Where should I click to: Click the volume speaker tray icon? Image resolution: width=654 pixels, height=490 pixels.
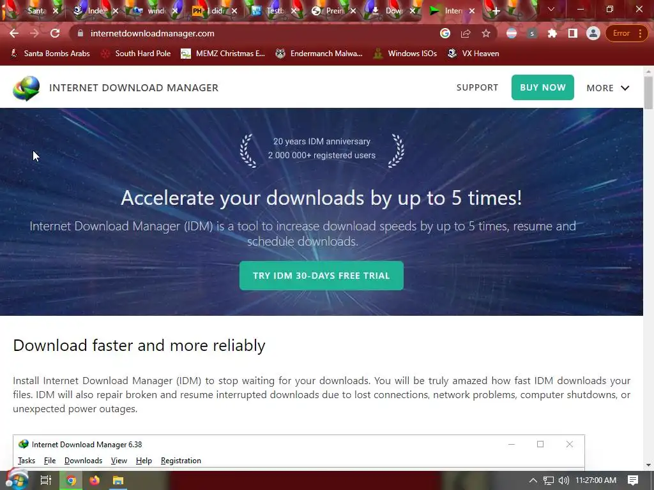click(x=563, y=480)
